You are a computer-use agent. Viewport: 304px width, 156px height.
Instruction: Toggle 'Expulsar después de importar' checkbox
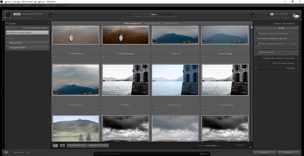coord(21,28)
